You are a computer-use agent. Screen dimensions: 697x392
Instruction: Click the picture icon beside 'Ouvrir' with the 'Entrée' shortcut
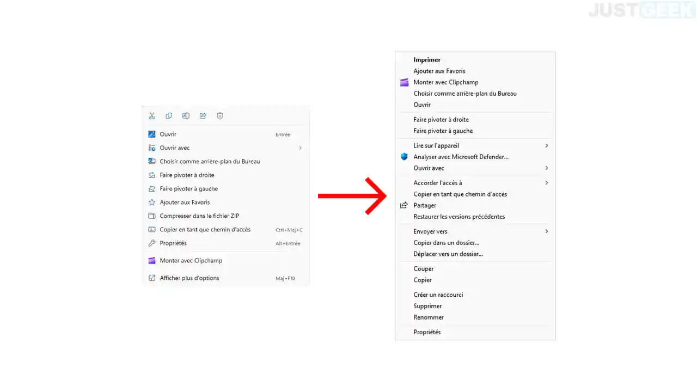152,134
